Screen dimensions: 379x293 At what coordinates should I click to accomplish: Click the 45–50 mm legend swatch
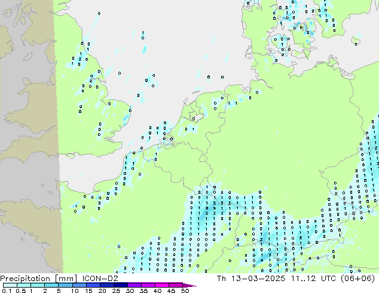click(176, 285)
